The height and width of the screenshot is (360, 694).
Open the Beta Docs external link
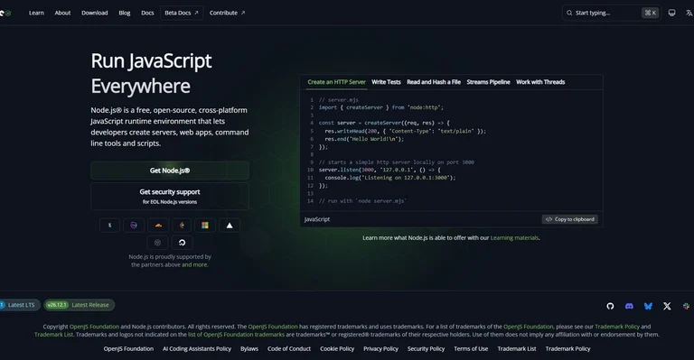[x=182, y=13]
